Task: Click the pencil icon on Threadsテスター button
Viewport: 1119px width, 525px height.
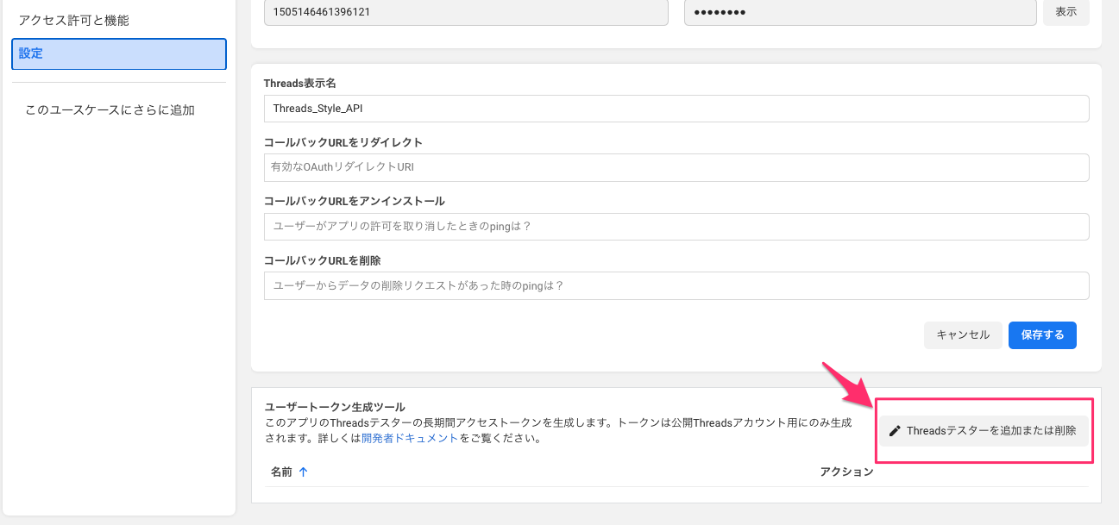Action: [895, 431]
